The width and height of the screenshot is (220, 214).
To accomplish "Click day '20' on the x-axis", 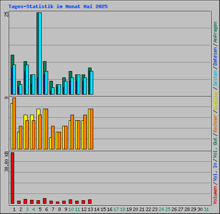I will [x=135, y=209].
